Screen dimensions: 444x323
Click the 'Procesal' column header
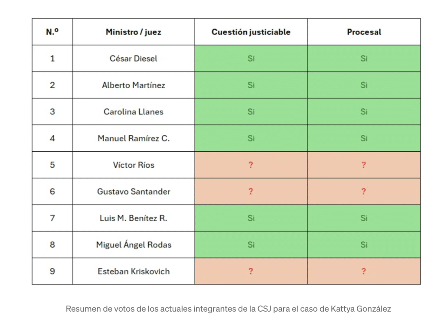coord(364,32)
